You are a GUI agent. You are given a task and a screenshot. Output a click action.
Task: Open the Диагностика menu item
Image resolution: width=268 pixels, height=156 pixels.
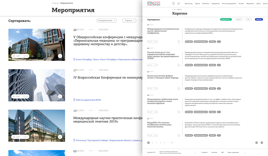point(188,4)
